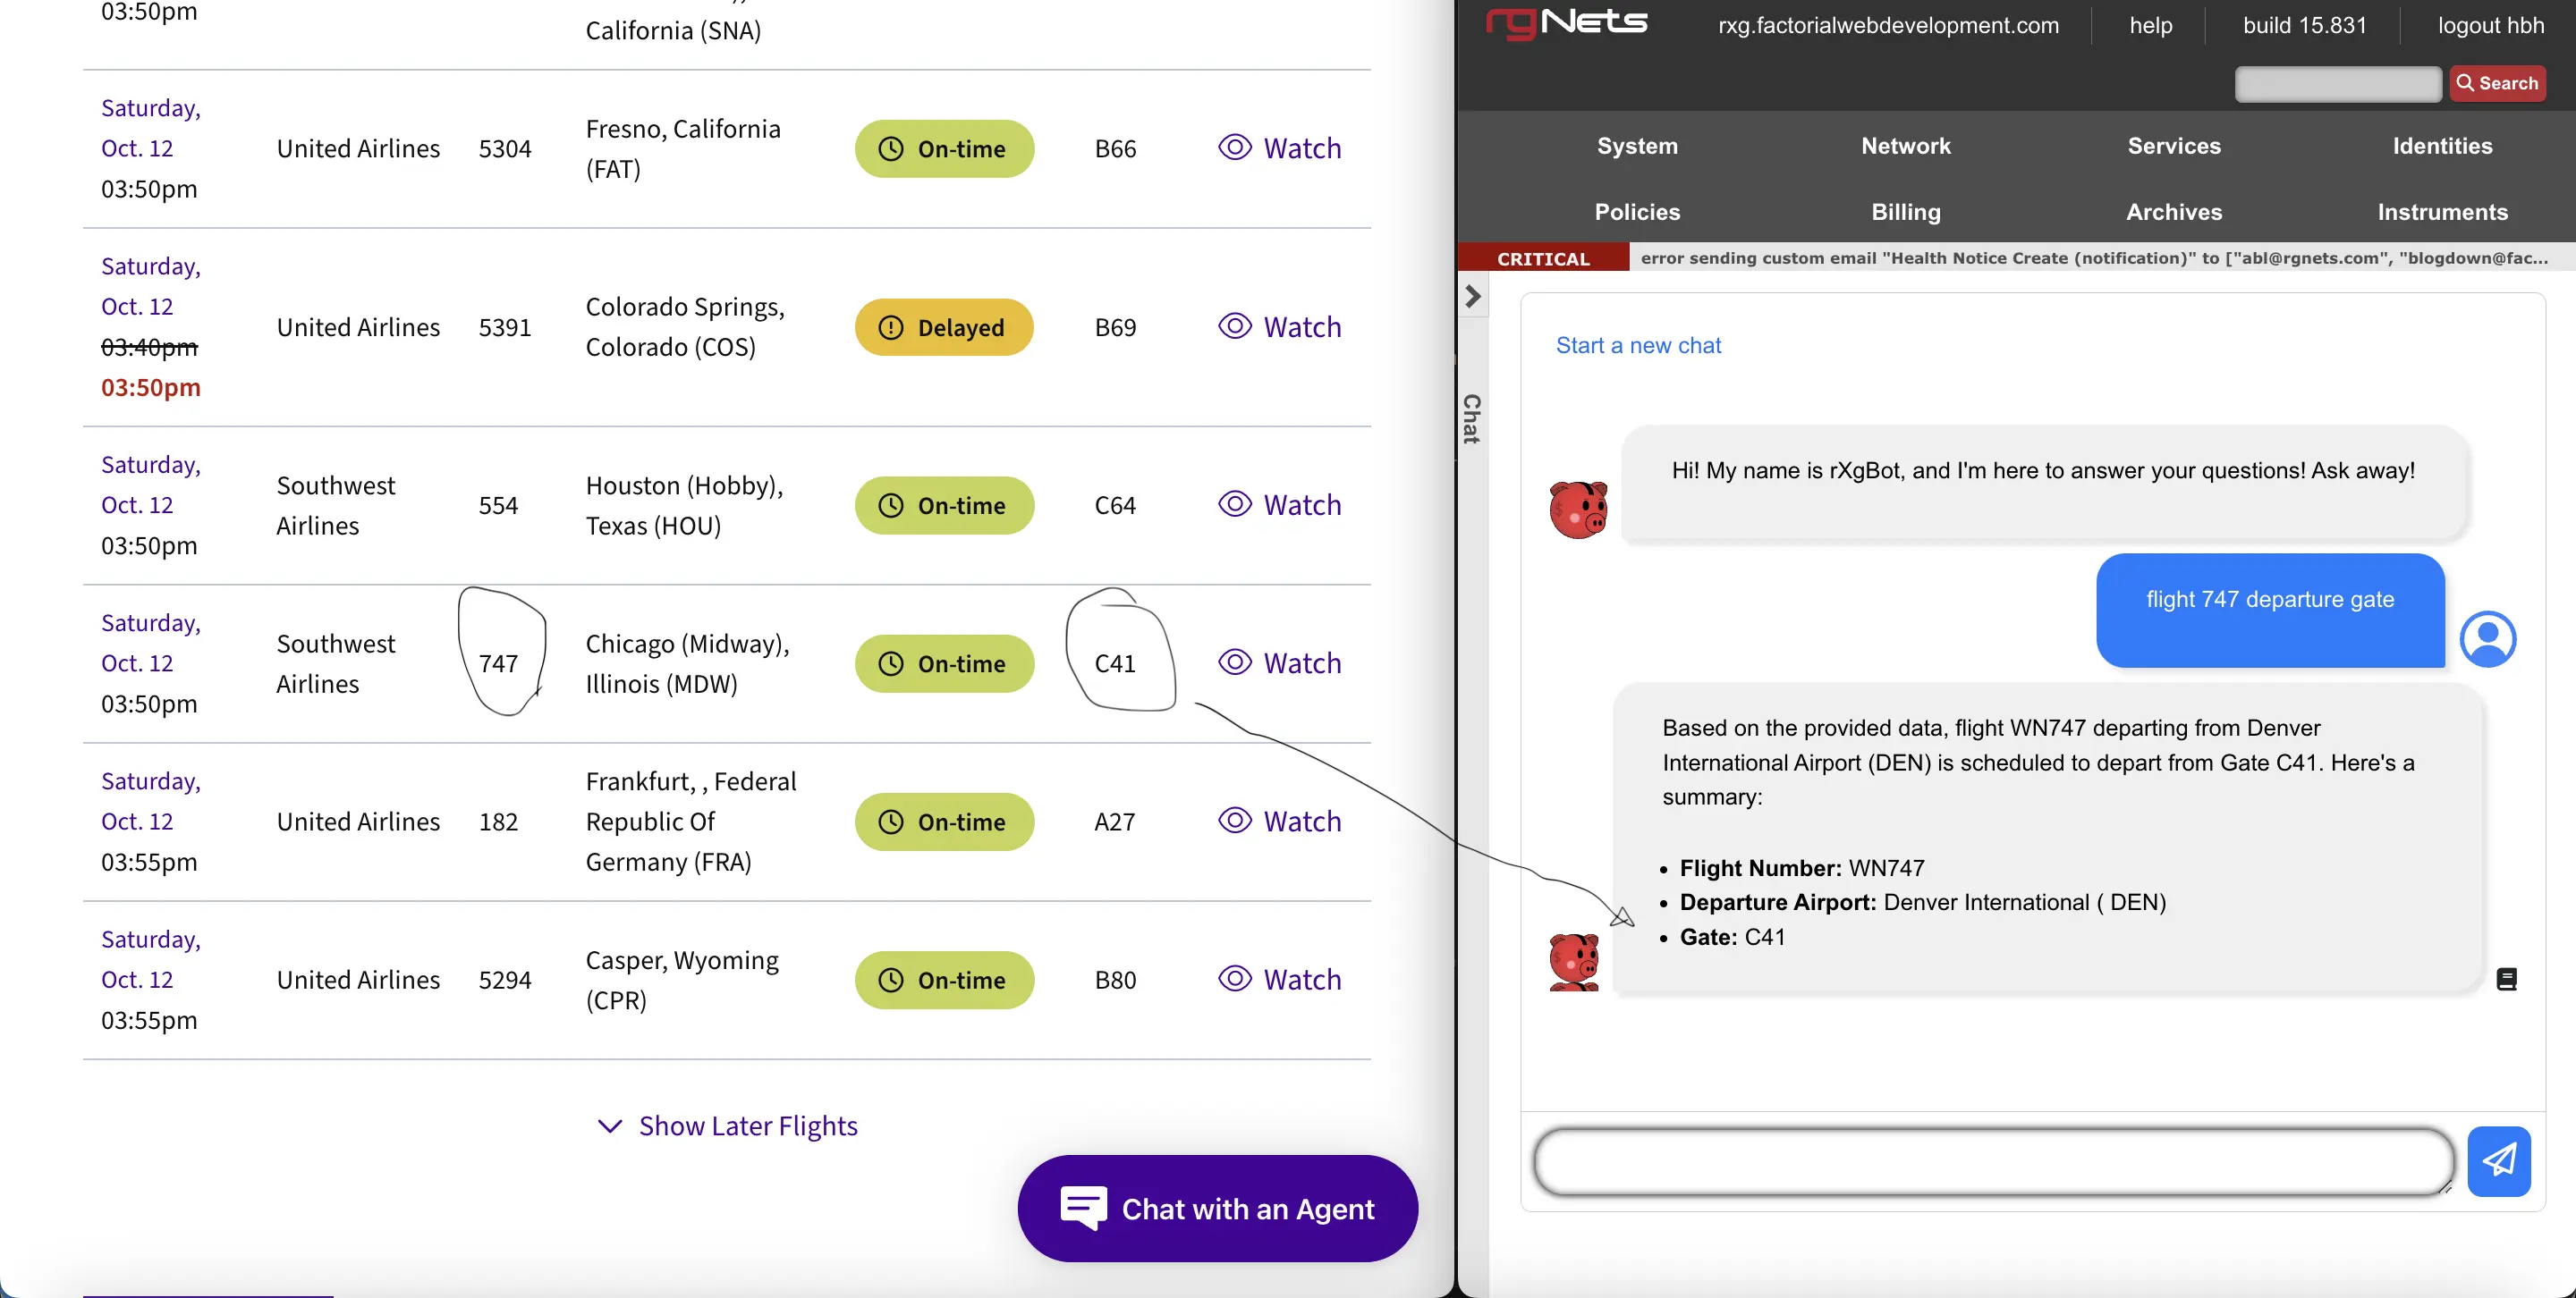Watch United flight 5294 to Casper
This screenshot has height=1298, width=2576.
click(x=1280, y=979)
